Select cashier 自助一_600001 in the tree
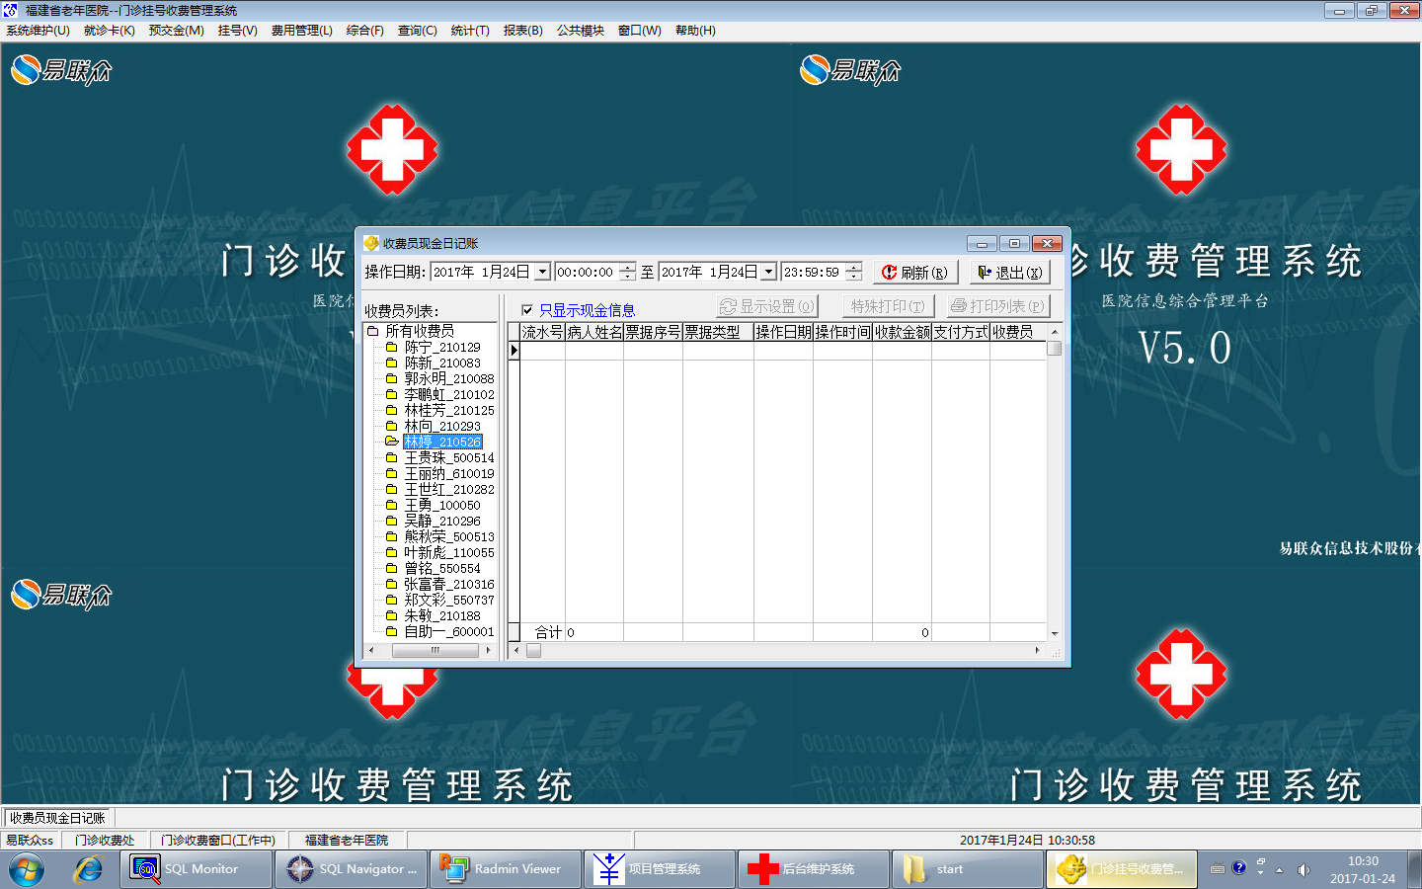The width and height of the screenshot is (1422, 889). [449, 631]
